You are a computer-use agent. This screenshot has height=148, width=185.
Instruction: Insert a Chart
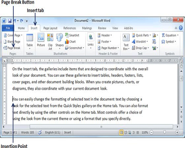click(x=70, y=41)
